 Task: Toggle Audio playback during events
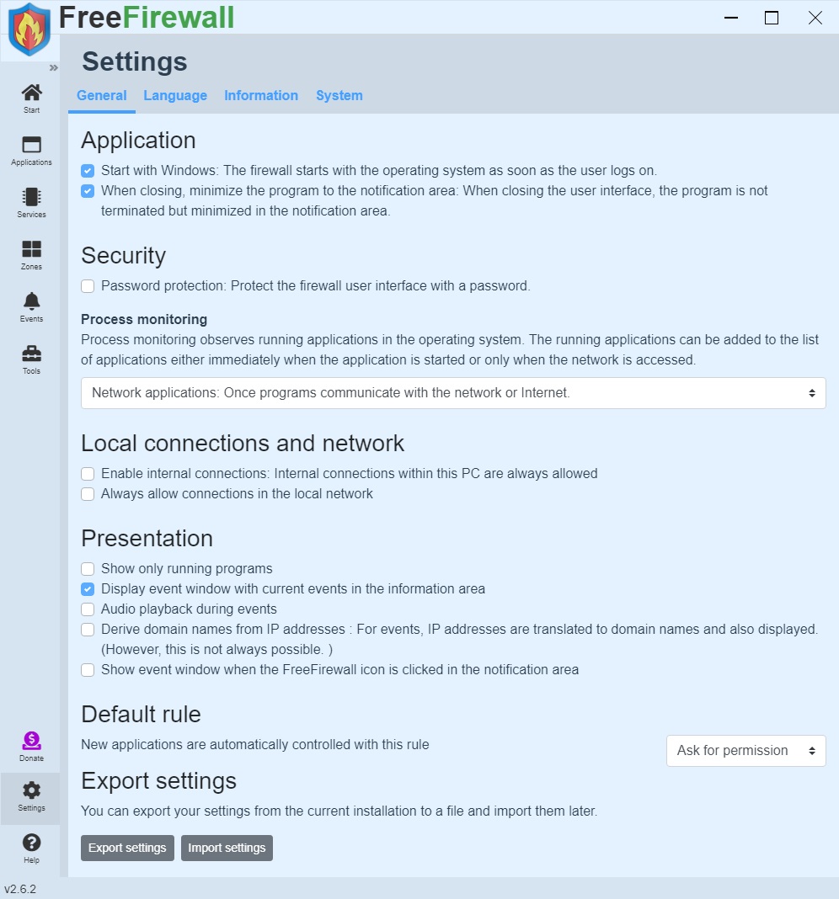(x=88, y=609)
